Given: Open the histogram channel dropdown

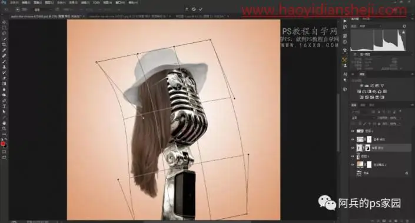Looking at the screenshot, I should coord(370,26).
